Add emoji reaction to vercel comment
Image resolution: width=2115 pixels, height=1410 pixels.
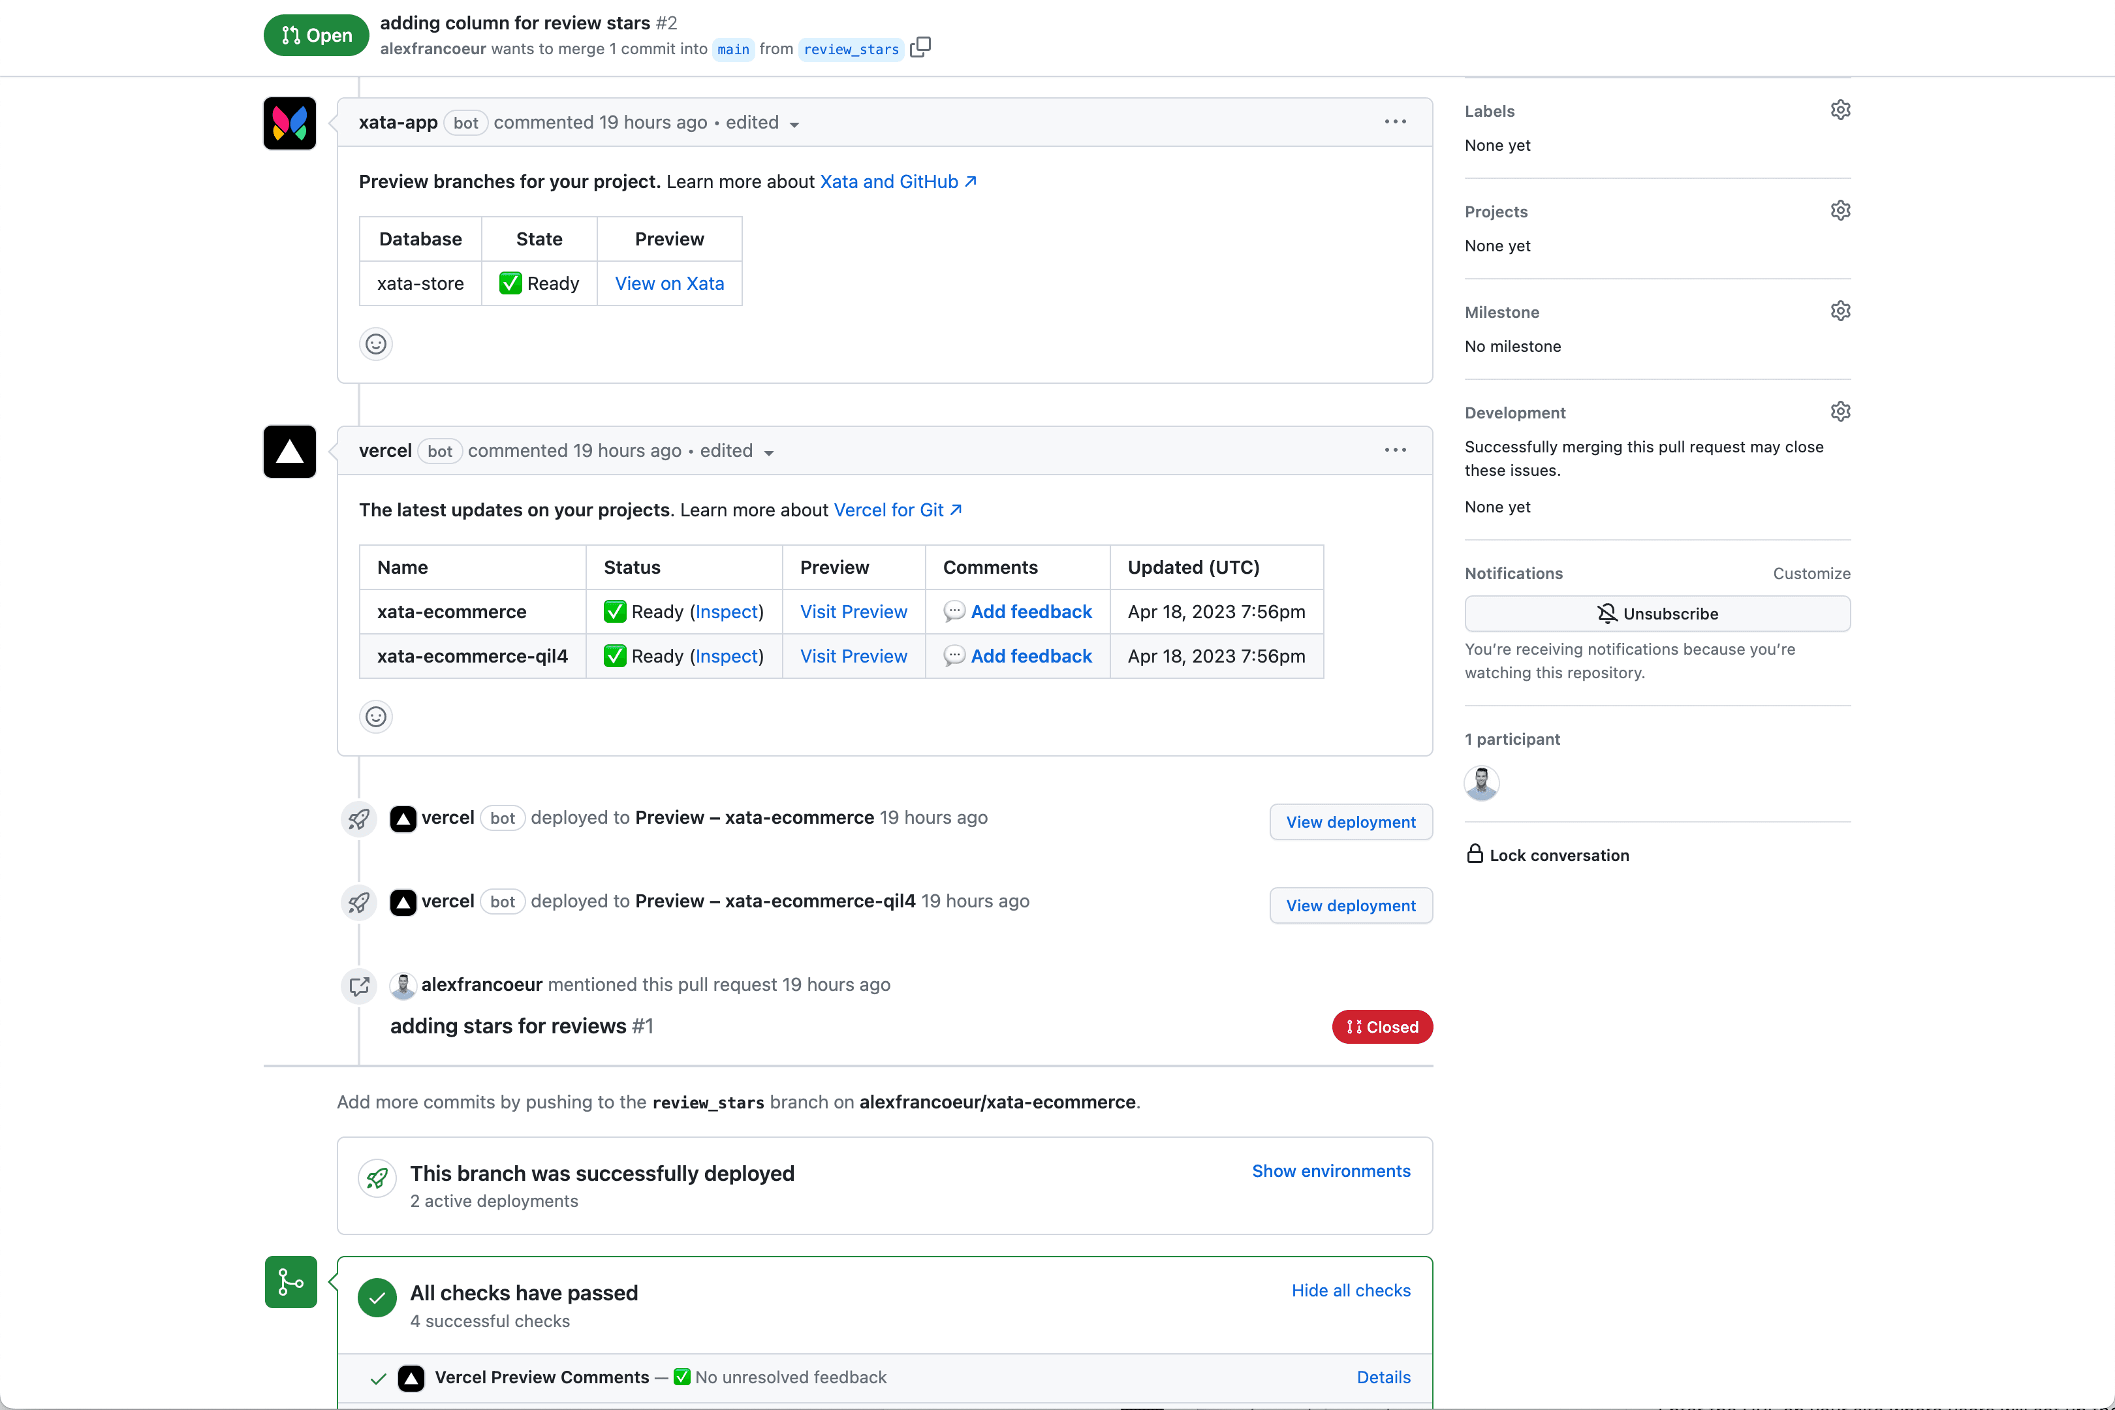pyautogui.click(x=376, y=717)
